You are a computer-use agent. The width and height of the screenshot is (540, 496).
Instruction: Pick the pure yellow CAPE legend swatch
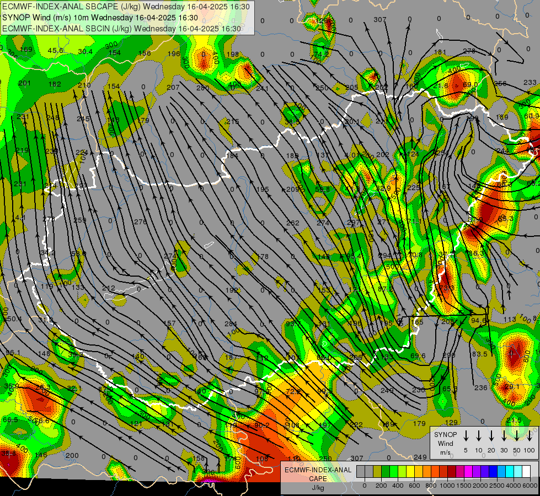[410, 471]
